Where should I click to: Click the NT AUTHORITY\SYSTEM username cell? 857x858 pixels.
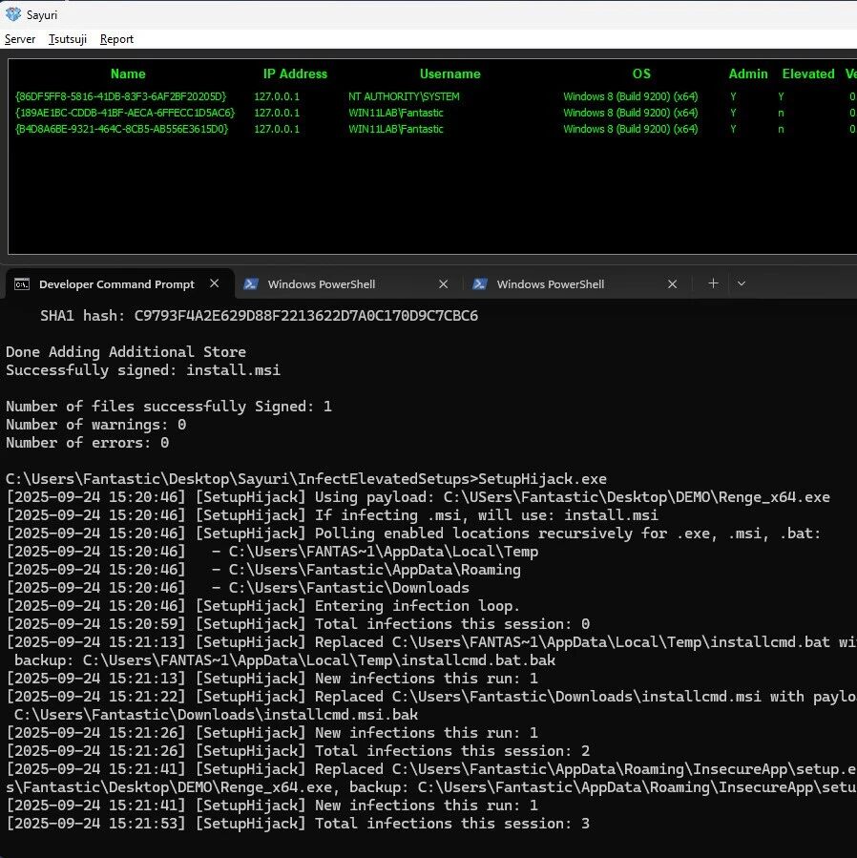coord(404,96)
